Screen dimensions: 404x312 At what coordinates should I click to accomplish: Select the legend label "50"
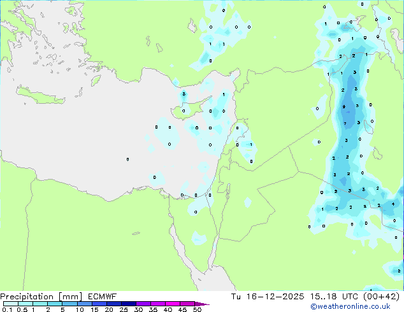pyautogui.click(x=197, y=309)
